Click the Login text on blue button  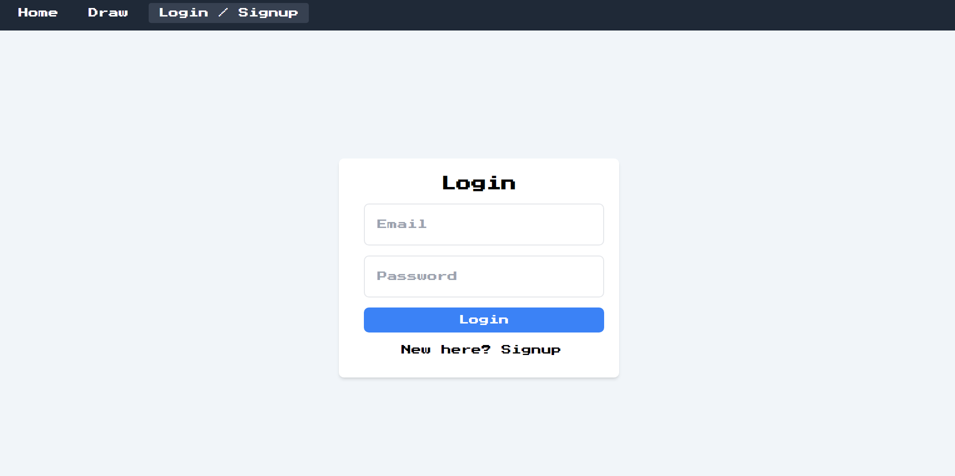pos(484,320)
